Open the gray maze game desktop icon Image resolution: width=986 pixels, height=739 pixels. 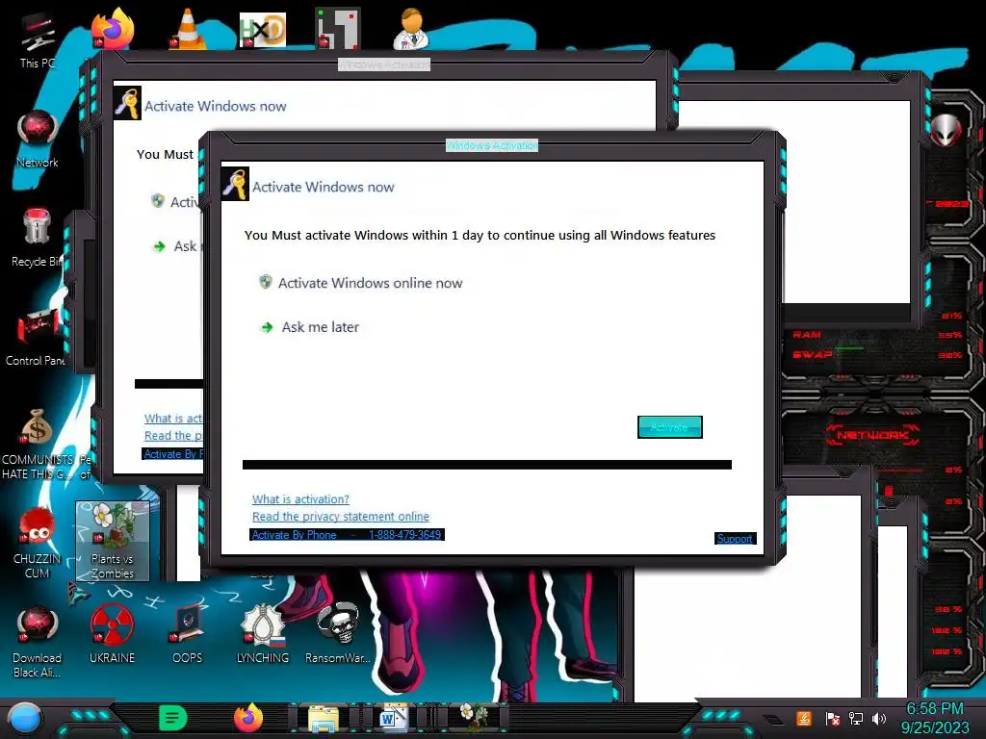pos(338,28)
